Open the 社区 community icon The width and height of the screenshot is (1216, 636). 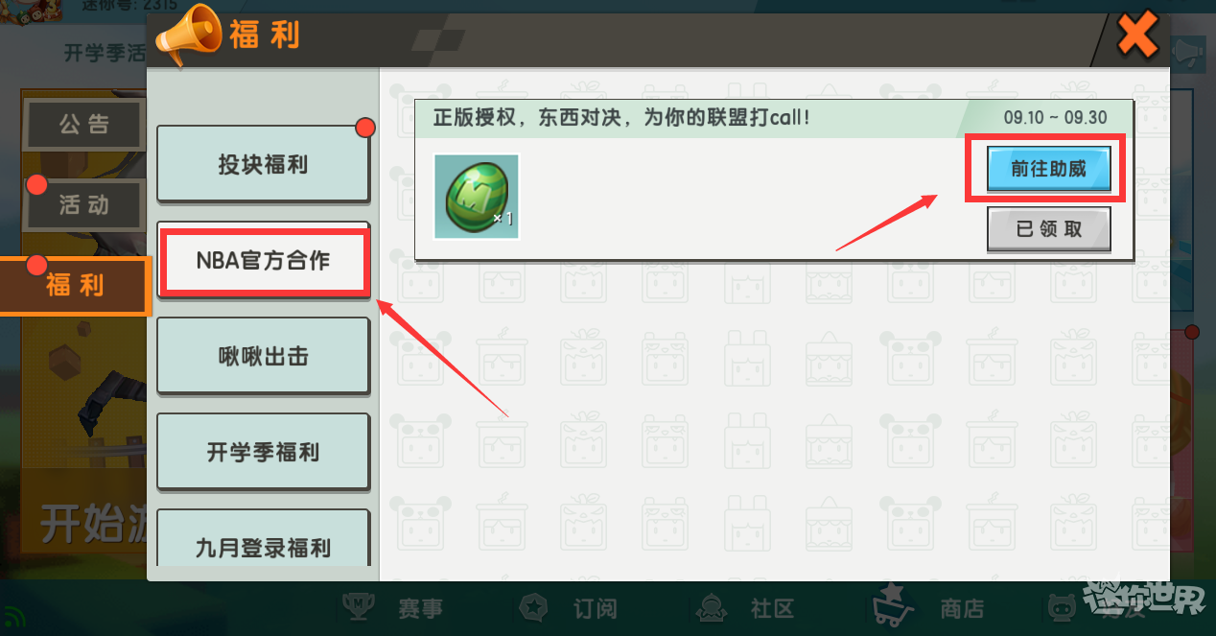coord(713,607)
